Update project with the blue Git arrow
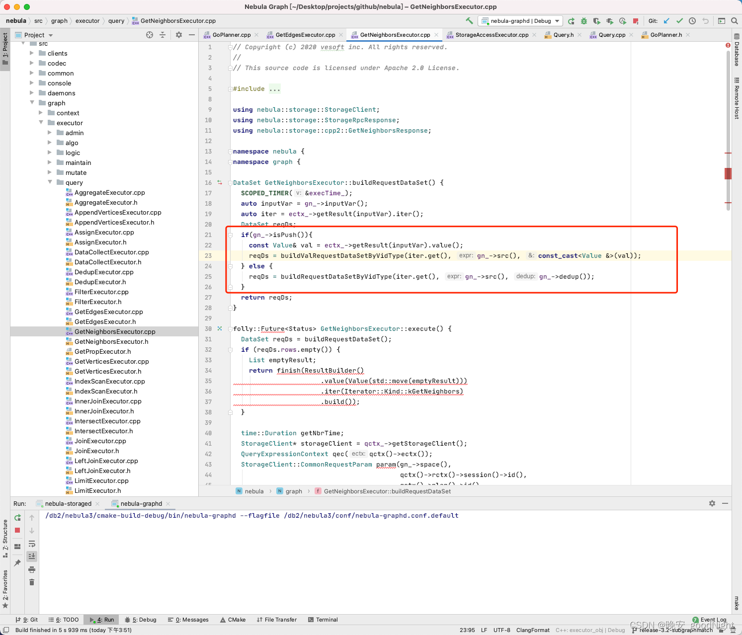Image resolution: width=742 pixels, height=635 pixels. 666,21
